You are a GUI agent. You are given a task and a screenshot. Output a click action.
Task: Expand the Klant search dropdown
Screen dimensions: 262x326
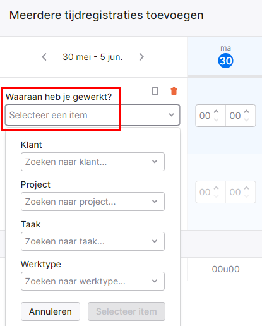93,162
